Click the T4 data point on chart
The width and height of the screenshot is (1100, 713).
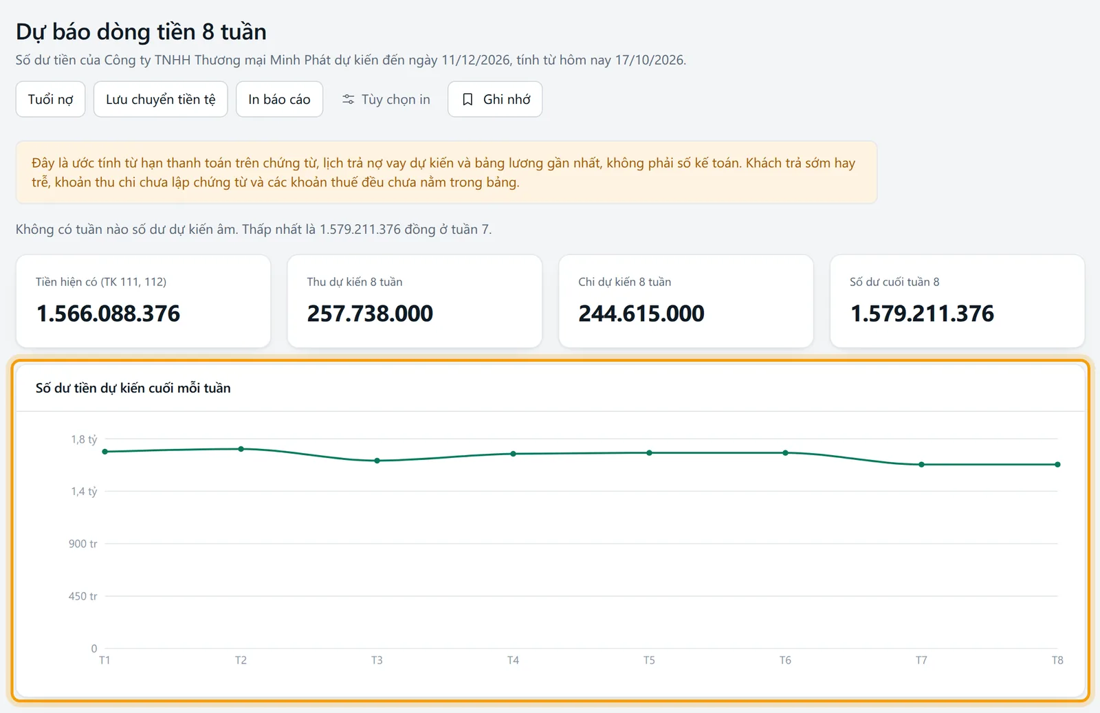coord(514,454)
